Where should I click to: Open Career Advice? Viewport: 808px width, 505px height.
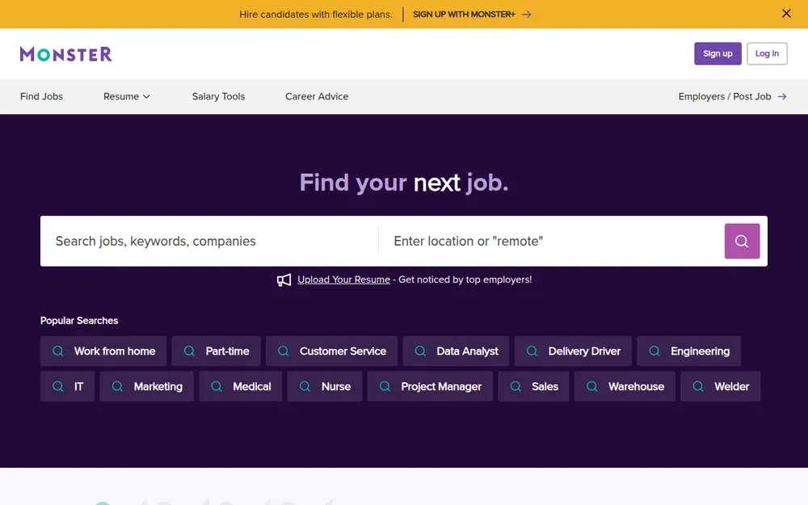317,96
